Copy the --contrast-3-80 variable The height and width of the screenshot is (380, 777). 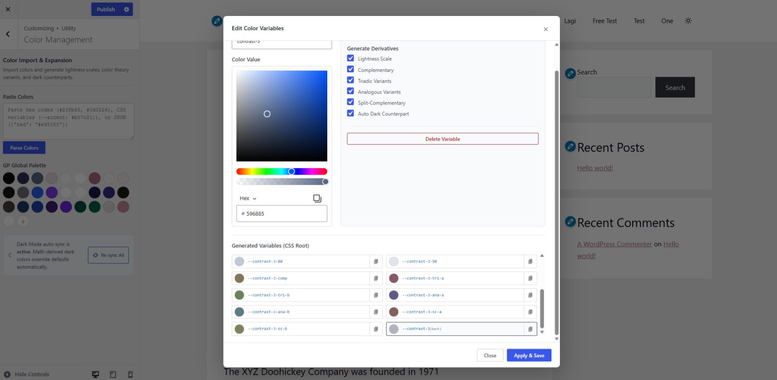tap(376, 262)
